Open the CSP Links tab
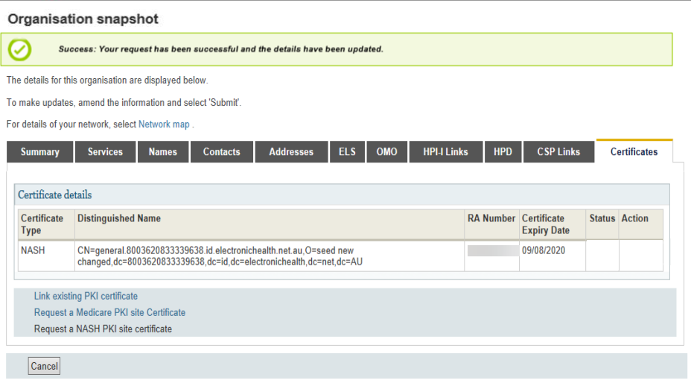The image size is (691, 389). tap(558, 152)
